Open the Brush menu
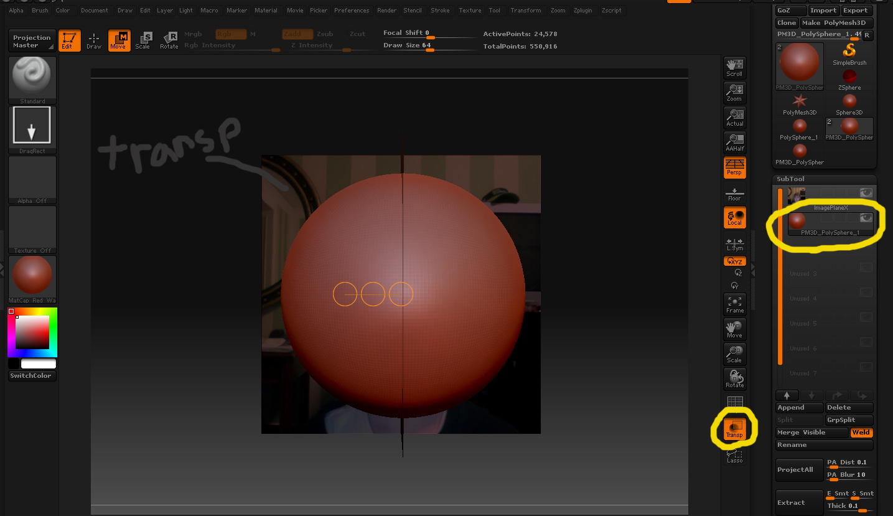Screen dimensions: 893x516 pos(40,11)
